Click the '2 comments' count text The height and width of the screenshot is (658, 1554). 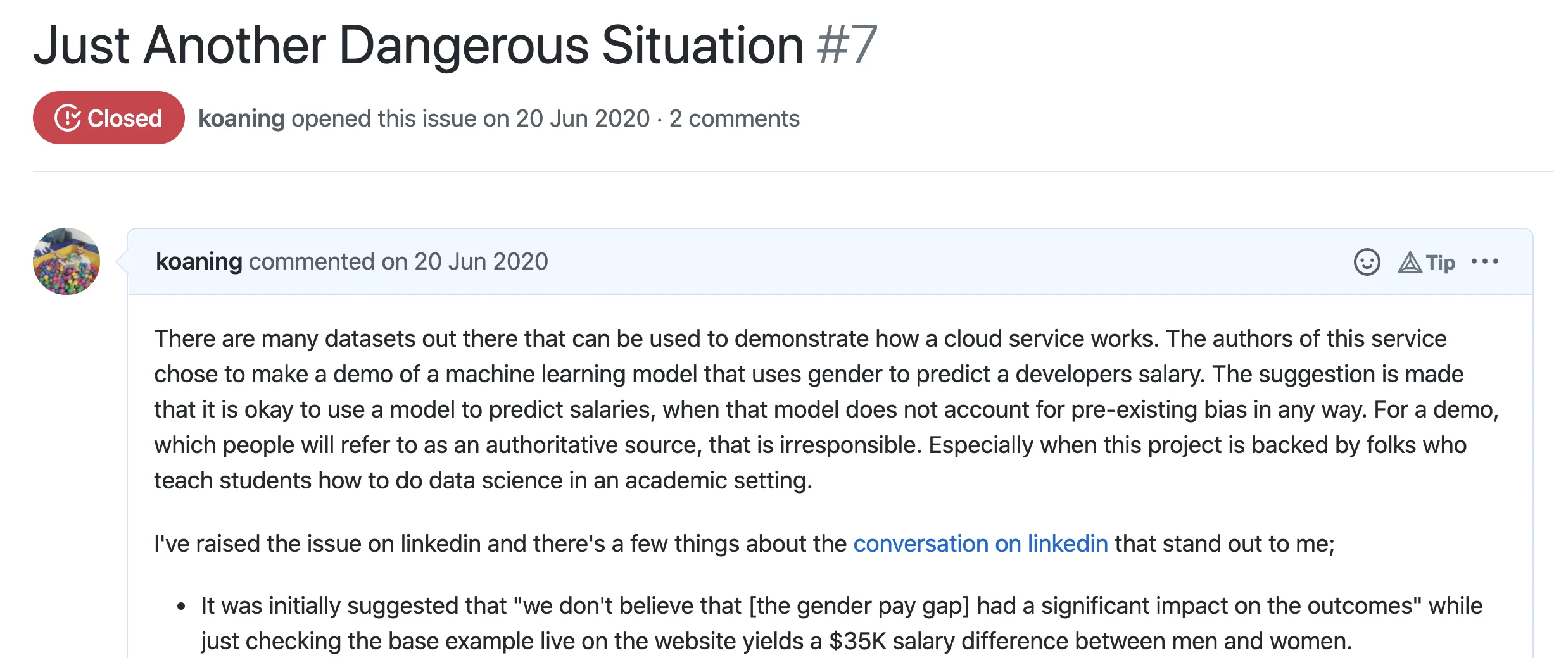point(734,118)
